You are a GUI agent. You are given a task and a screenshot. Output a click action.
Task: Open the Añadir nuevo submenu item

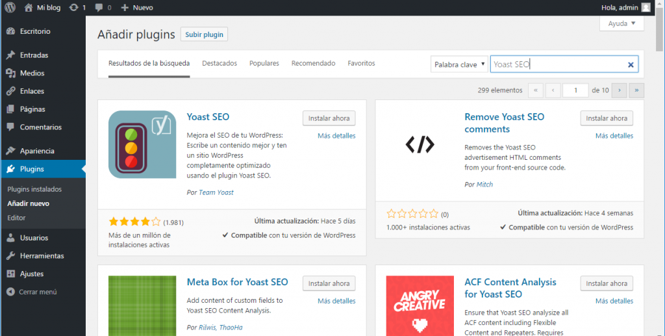(x=28, y=203)
